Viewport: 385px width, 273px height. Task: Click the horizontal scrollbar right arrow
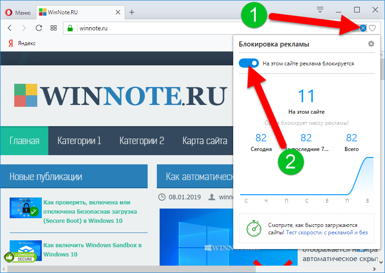pos(374,269)
